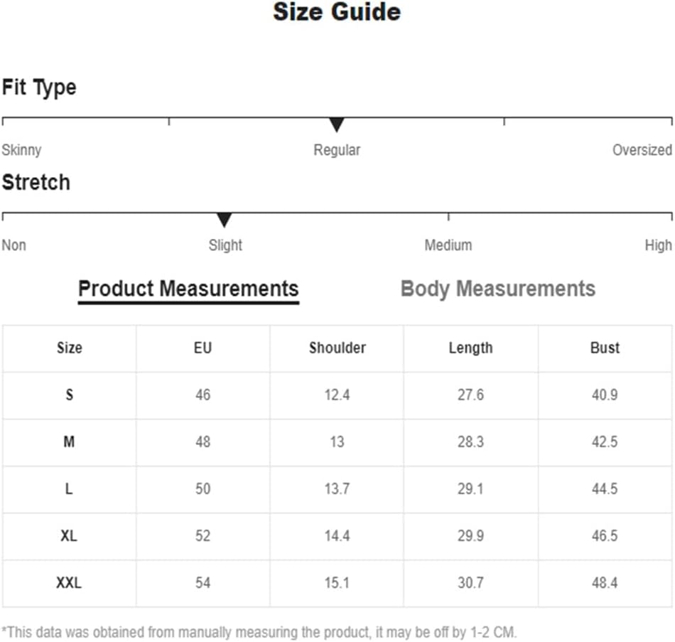This screenshot has height=642, width=675.
Task: Open the Body Measurements tab
Action: coord(498,289)
